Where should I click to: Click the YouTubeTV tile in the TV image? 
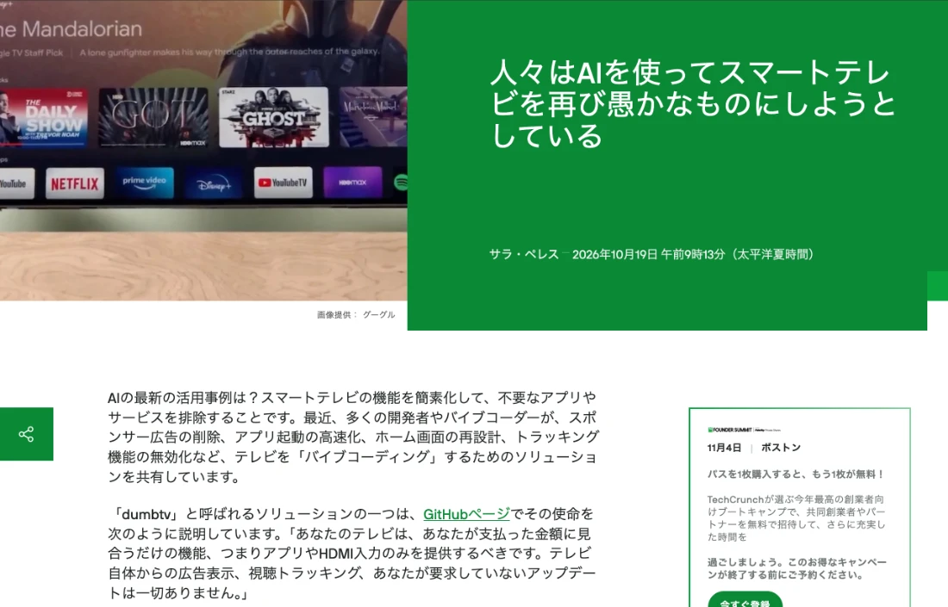(x=283, y=183)
